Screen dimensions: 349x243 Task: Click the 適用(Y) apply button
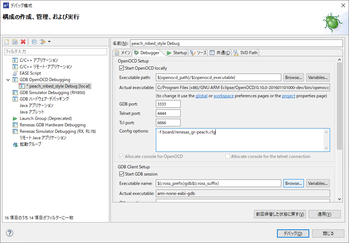[x=325, y=214]
